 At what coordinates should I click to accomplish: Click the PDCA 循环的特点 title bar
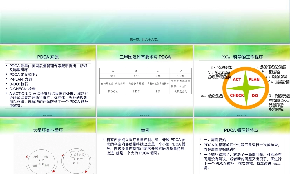click(242, 130)
